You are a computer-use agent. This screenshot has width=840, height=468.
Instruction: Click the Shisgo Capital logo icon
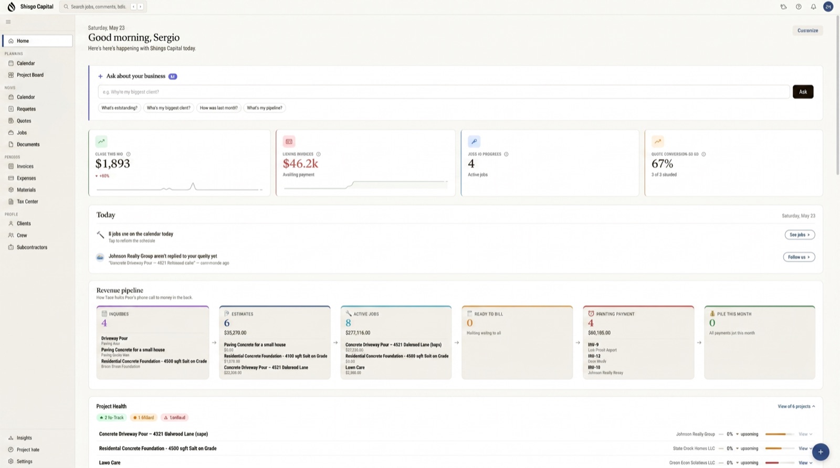11,7
